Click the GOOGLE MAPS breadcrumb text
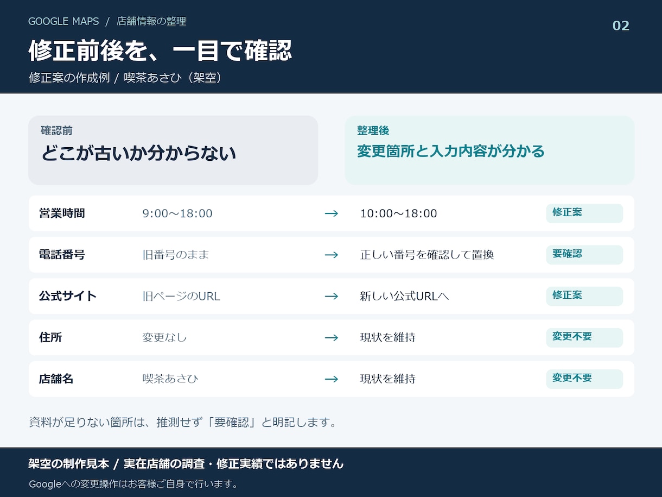 click(x=63, y=22)
